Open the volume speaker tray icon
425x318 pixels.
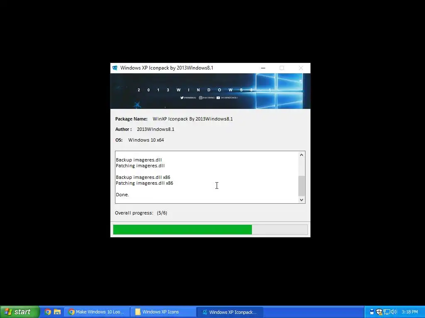(x=394, y=312)
